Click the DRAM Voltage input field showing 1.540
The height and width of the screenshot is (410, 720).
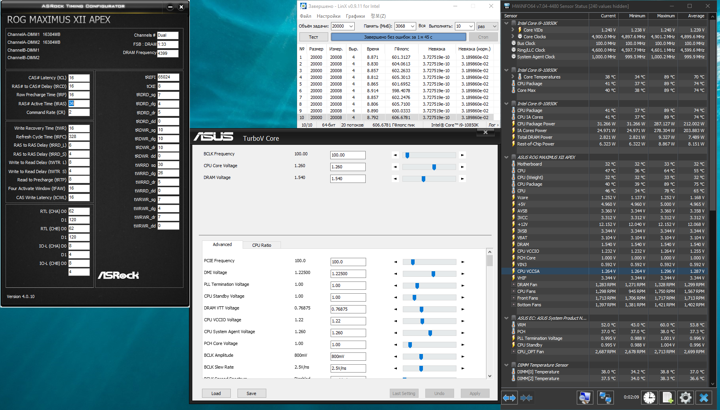tap(348, 179)
